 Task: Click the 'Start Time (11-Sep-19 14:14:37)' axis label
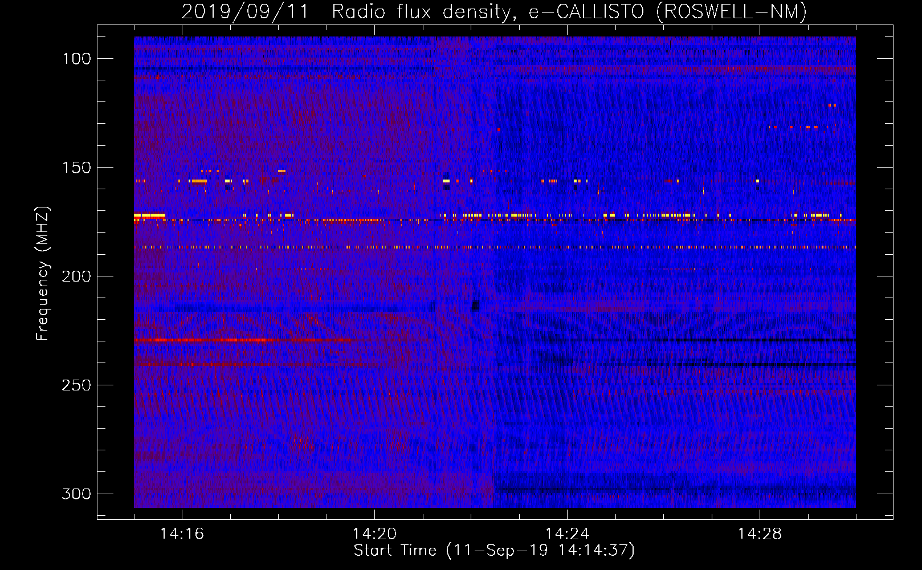(494, 551)
